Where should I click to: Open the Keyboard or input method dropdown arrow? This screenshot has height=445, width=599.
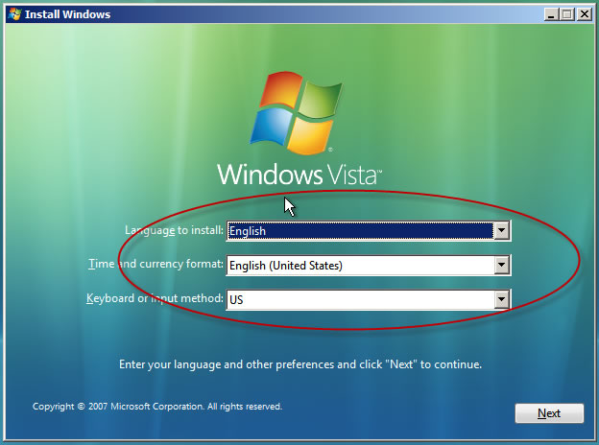(501, 299)
